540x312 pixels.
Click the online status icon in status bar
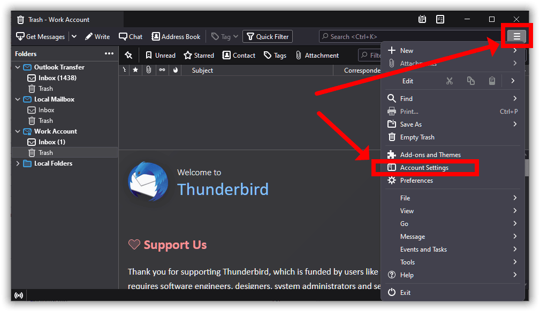point(19,295)
